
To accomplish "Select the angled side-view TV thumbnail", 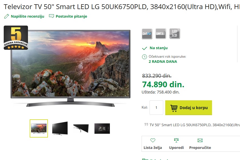I will click(x=60, y=128).
